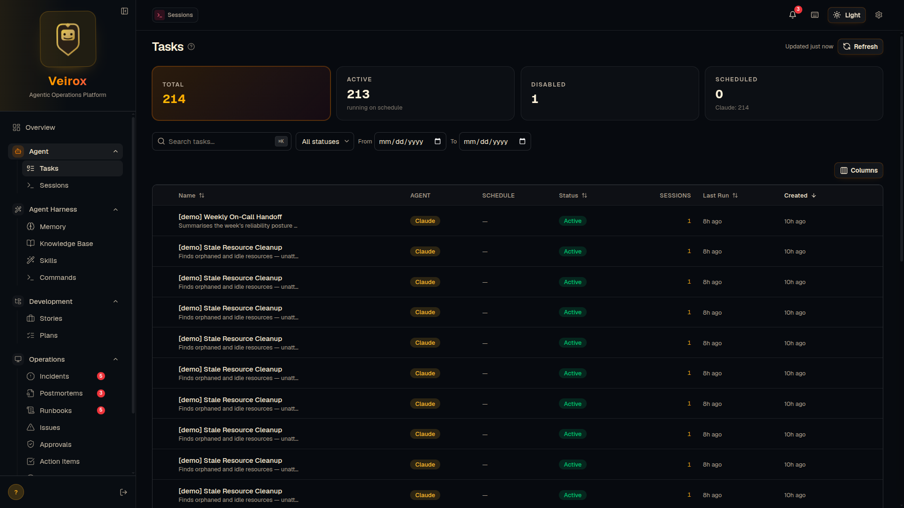904x508 pixels.
Task: Filter by the Disabled stat card
Action: click(610, 93)
